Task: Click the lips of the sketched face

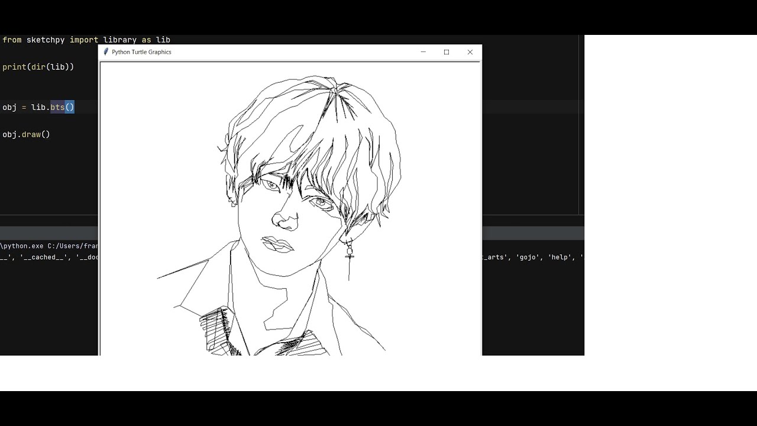Action: pos(277,244)
